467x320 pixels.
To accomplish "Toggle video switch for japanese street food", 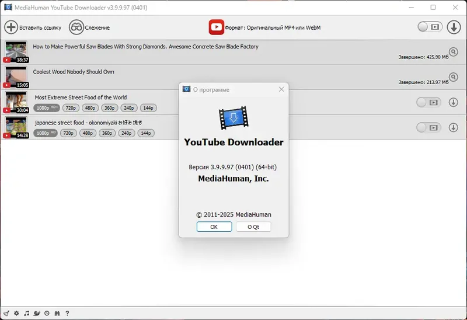I will 428,128.
